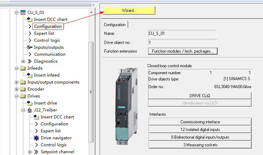Image resolution: width=263 pixels, height=155 pixels.
Task: Click the Name field showing CU_S_01
Action: coord(183,33)
